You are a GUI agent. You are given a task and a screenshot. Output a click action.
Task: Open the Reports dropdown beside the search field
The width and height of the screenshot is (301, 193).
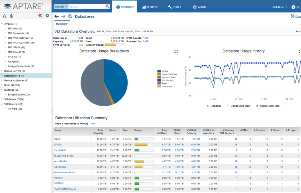tap(61, 6)
